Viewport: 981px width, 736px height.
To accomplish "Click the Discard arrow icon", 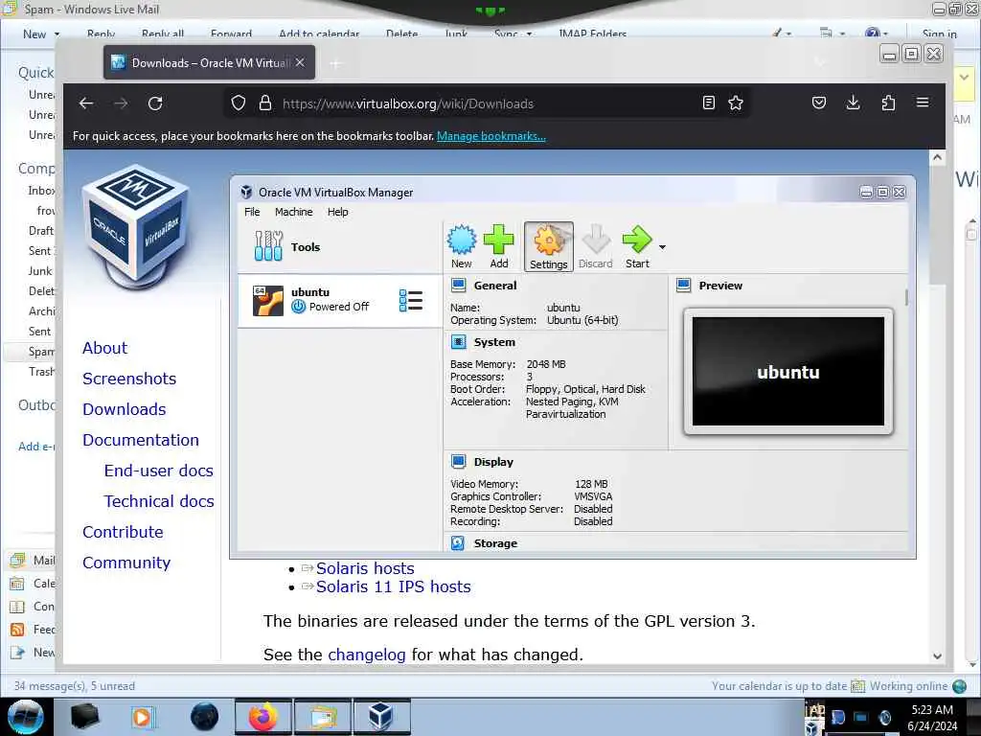I will point(595,246).
